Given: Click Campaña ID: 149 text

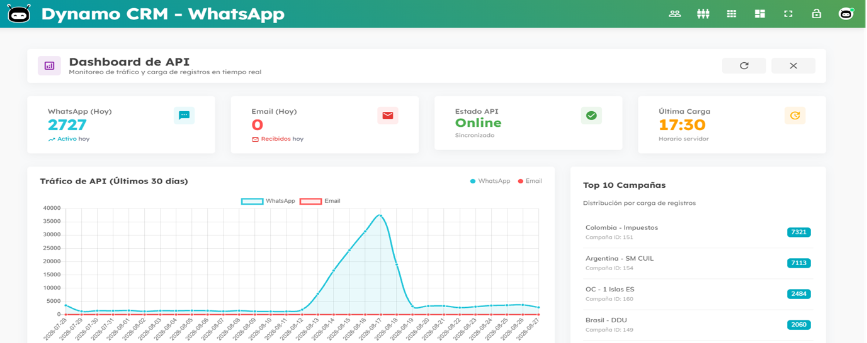Looking at the screenshot, I should [609, 330].
